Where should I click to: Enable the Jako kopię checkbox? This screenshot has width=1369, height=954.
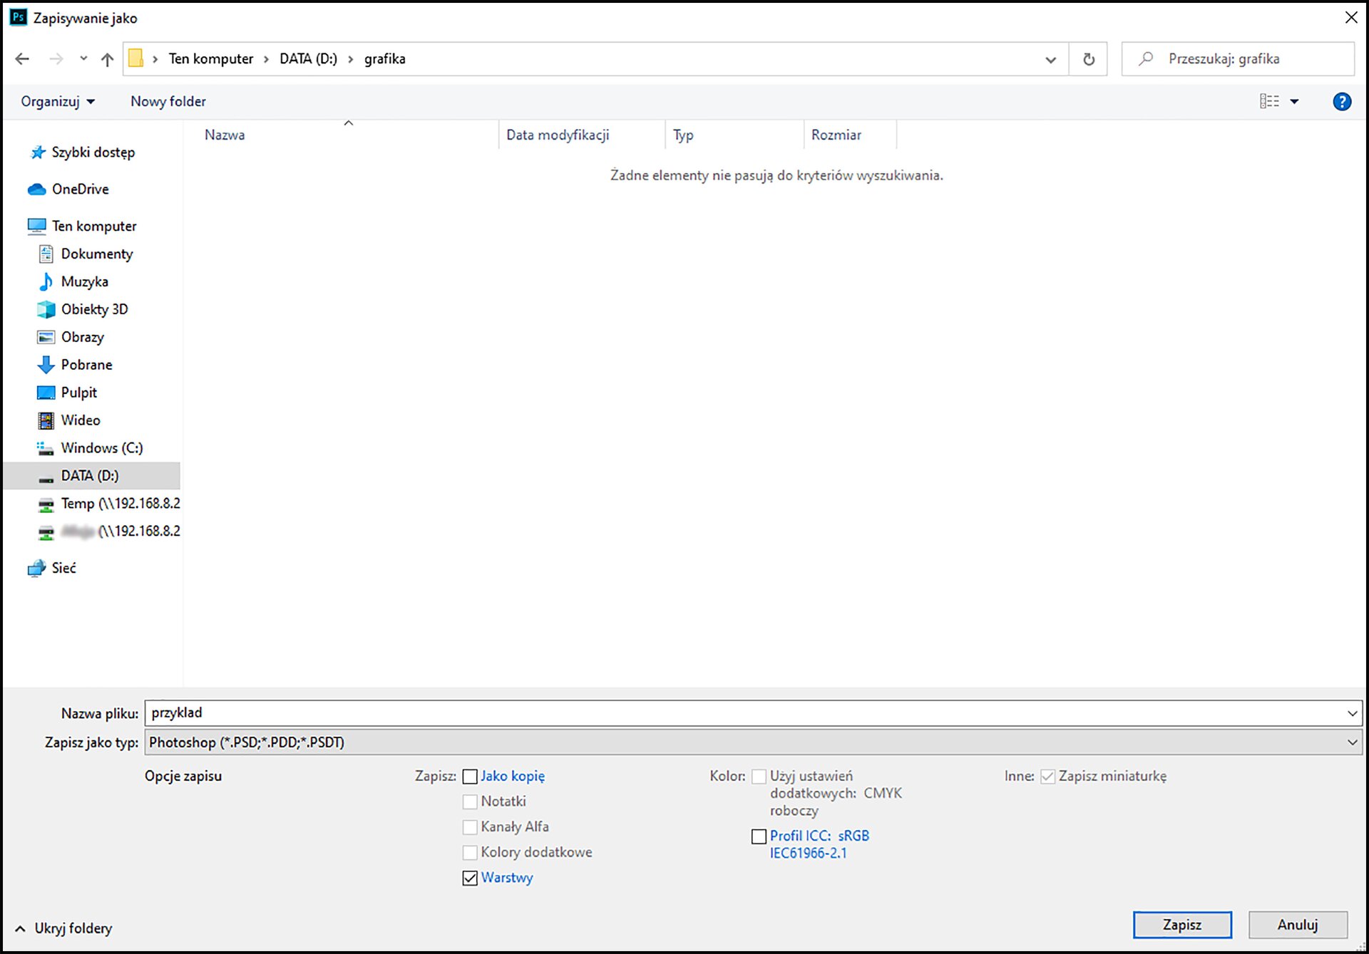tap(470, 777)
